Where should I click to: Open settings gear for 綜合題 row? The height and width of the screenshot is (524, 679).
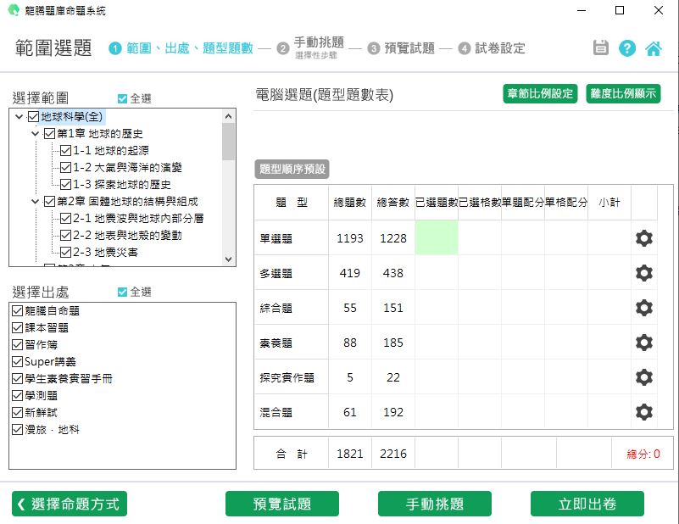pos(644,308)
